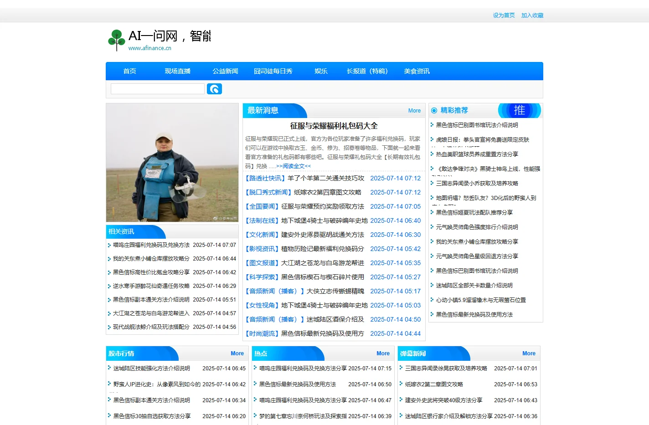Open 囧司徒每日秀 menu item
This screenshot has width=649, height=425.
tap(273, 71)
